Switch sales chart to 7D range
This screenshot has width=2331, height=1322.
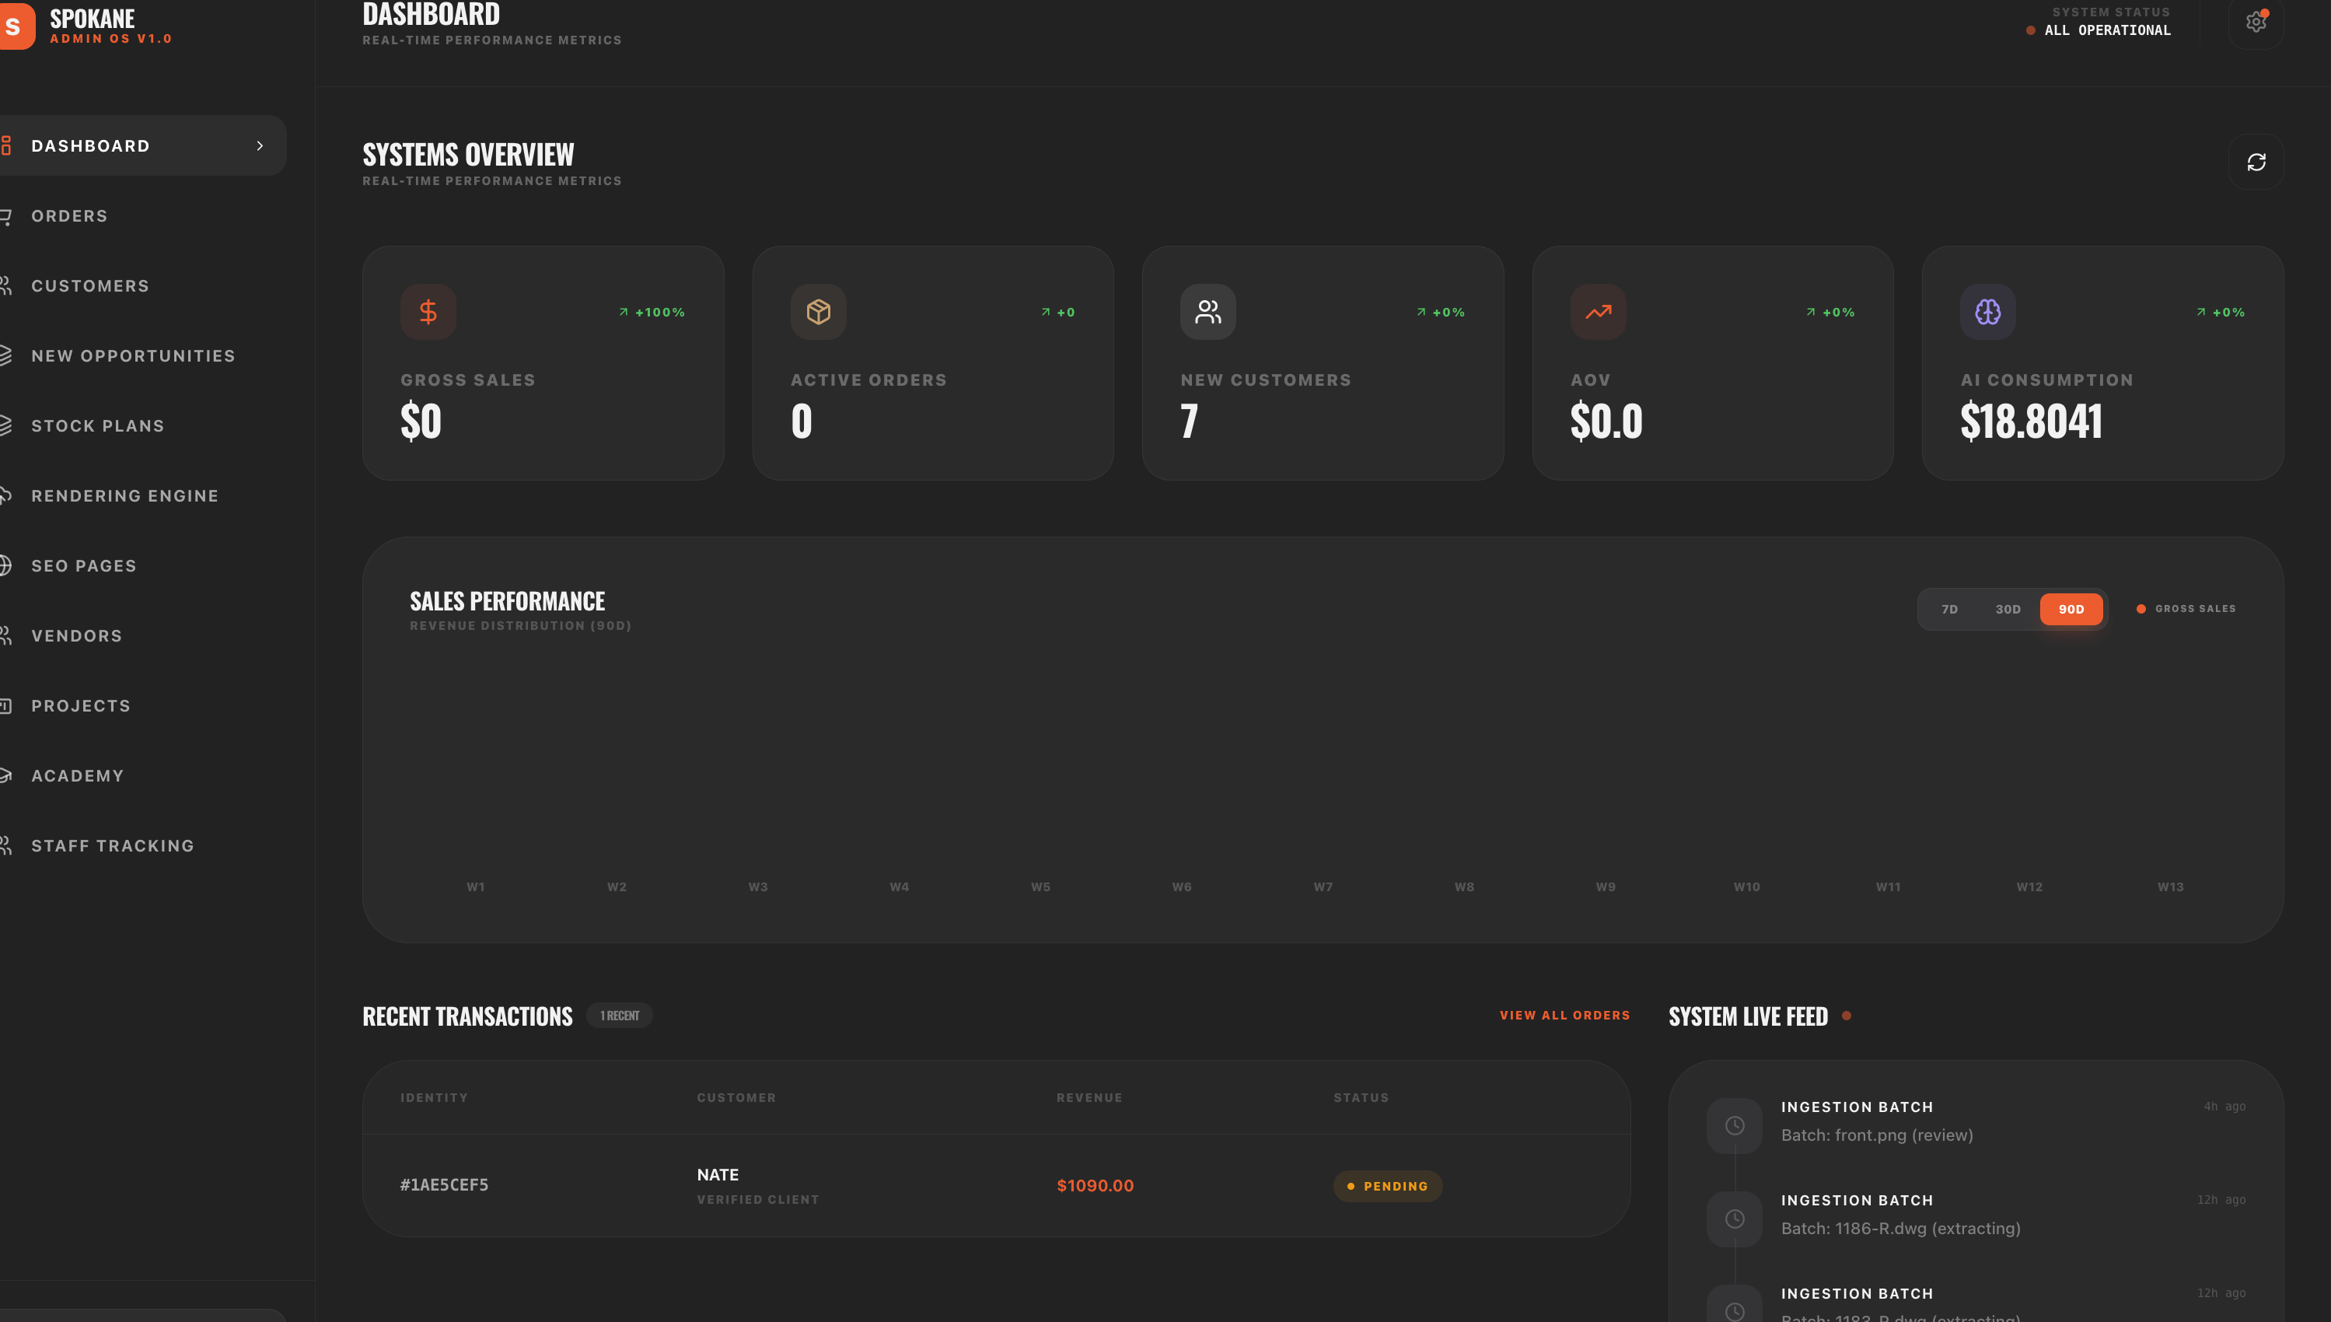tap(1949, 609)
